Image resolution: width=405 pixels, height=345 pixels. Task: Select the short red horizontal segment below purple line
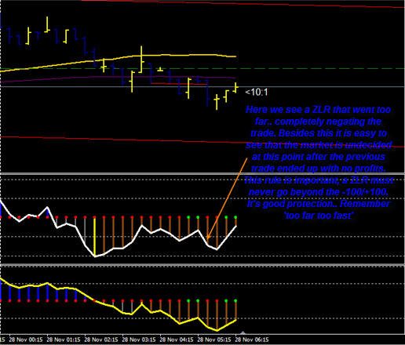(179, 84)
